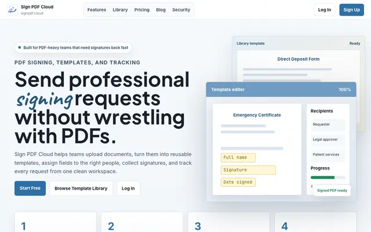The width and height of the screenshot is (371, 232).
Task: Click the Progress heading
Action: [x=320, y=168]
